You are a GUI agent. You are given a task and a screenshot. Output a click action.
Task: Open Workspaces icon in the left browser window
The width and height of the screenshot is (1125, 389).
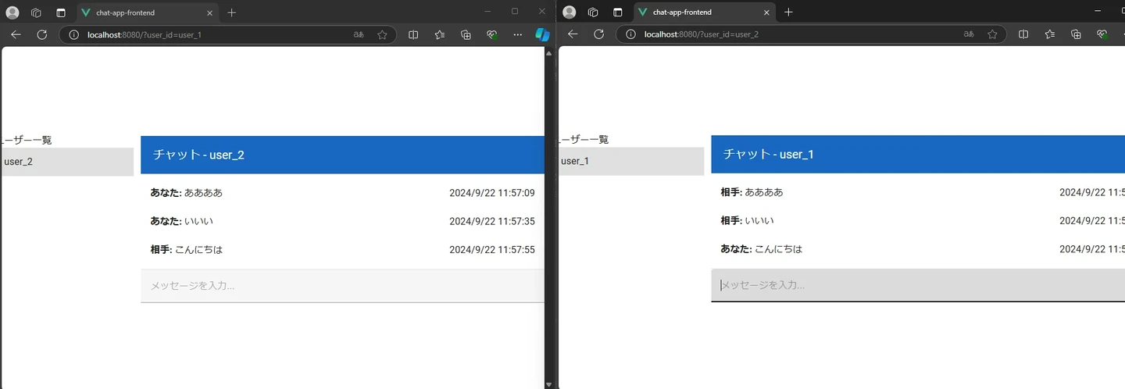point(36,12)
